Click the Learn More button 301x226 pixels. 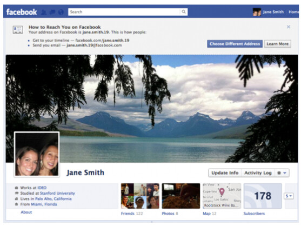pyautogui.click(x=278, y=44)
